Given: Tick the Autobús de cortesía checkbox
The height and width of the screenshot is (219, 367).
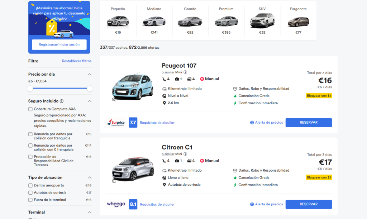Looking at the screenshot, I should tap(30, 192).
